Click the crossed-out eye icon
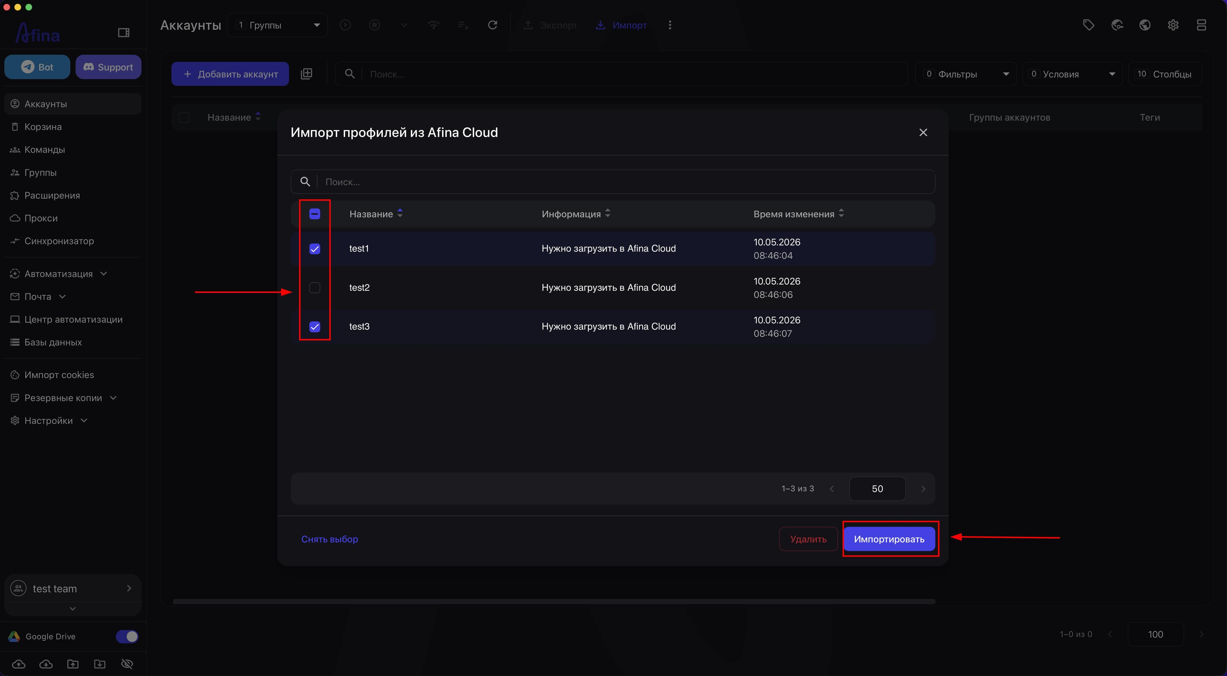Screen dimensions: 1227x676 tap(127, 664)
